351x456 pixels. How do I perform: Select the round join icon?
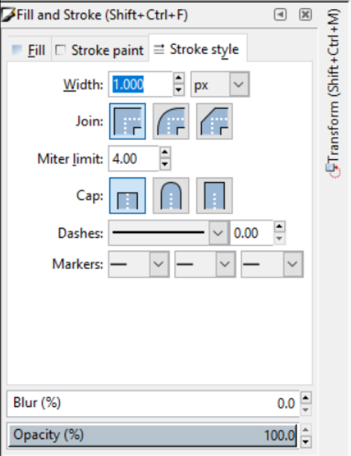tap(171, 121)
